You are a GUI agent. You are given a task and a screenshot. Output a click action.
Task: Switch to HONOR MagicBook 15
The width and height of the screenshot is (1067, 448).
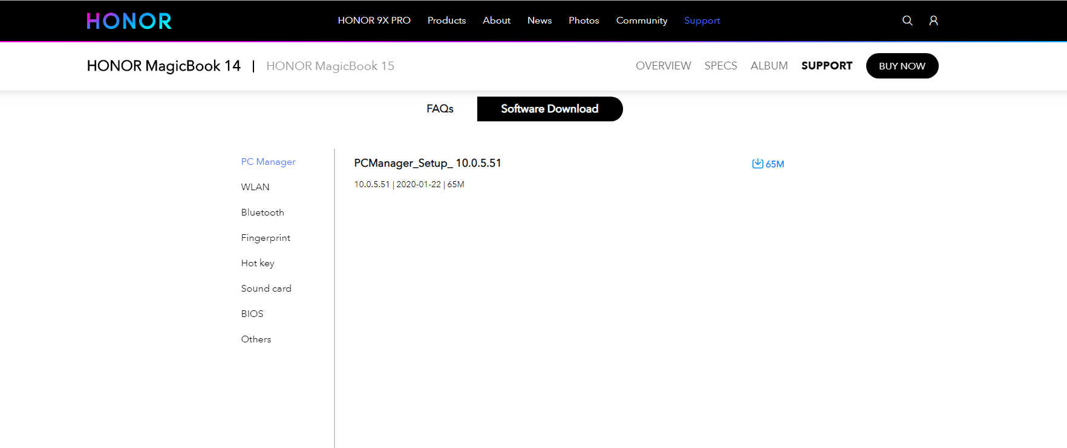(x=330, y=66)
